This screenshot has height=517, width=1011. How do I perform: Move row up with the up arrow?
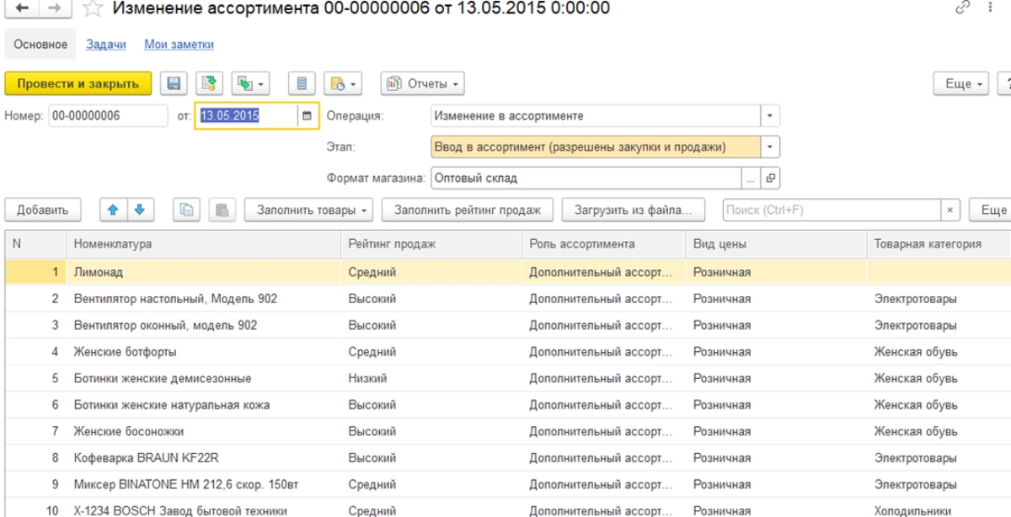pyautogui.click(x=113, y=210)
